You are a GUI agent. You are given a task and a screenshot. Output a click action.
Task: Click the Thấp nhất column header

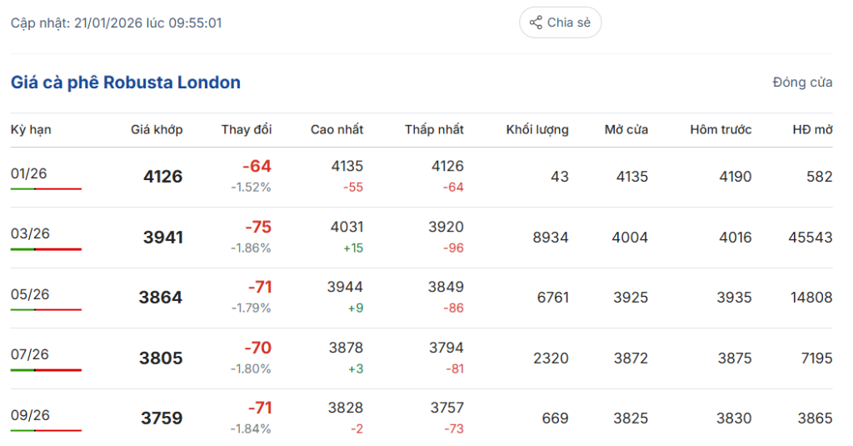tap(434, 129)
